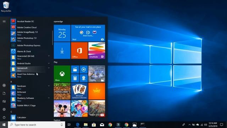The height and width of the screenshot is (128, 227).
Task: Open Documents from Start sidebar
Action: pyautogui.click(x=4, y=93)
